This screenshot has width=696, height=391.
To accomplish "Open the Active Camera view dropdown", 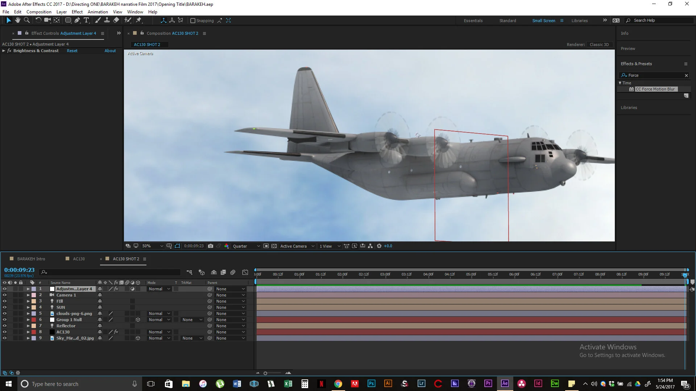I will [297, 246].
